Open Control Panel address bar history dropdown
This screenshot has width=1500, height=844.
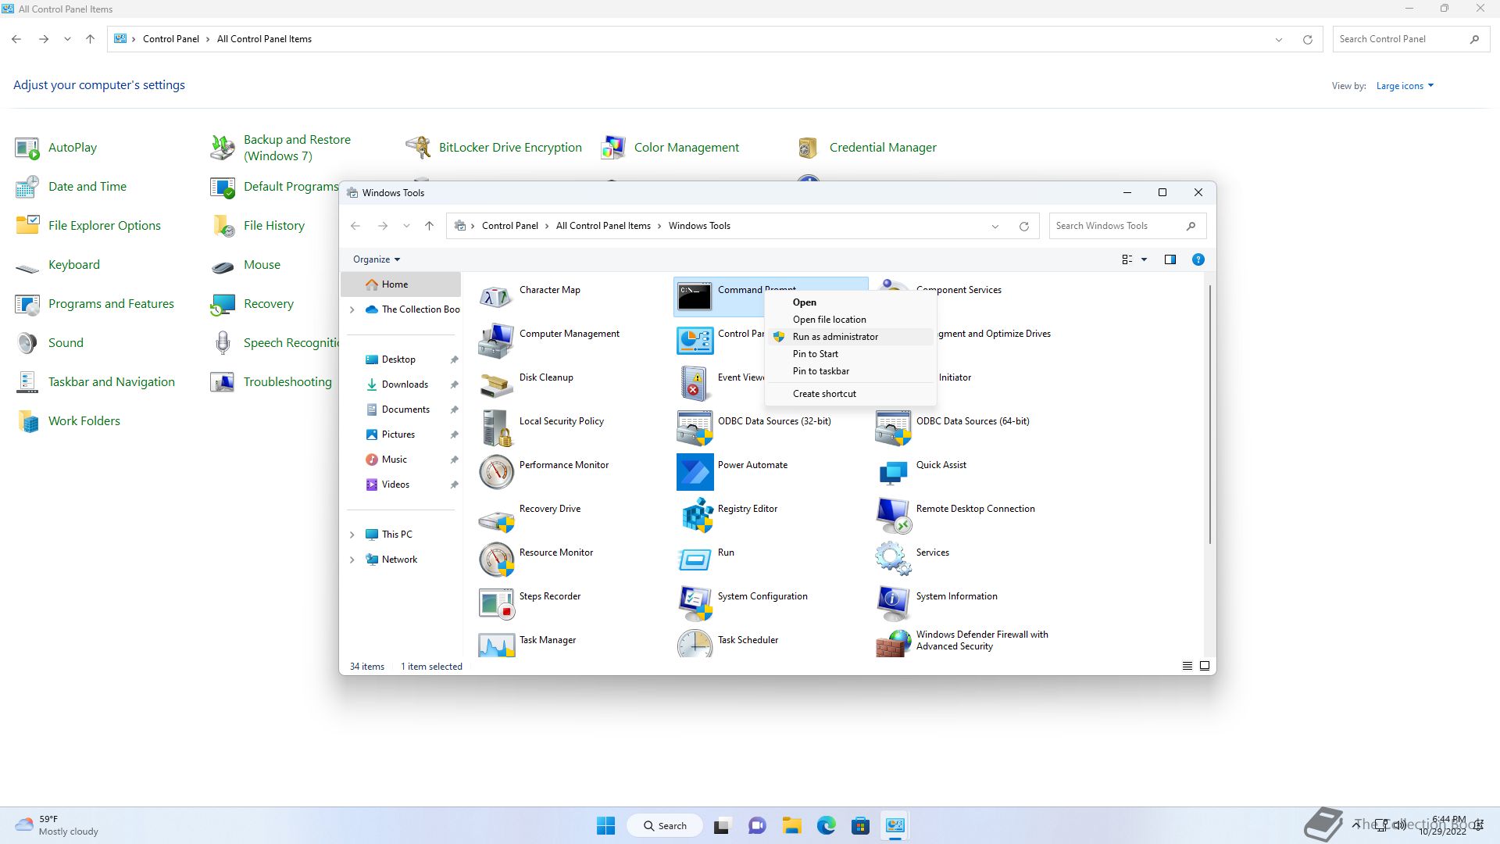pos(1278,40)
